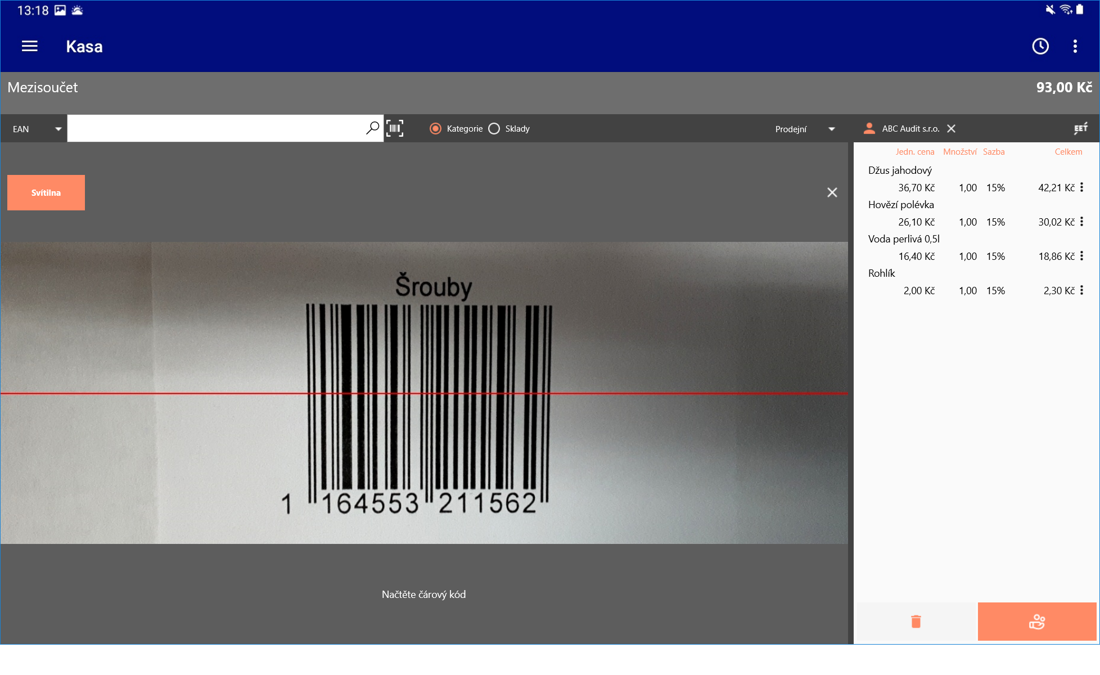Click the Načtěte čárový kód prompt
1100x675 pixels.
423,595
